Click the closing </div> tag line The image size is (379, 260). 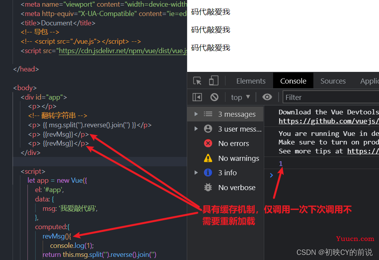click(x=30, y=153)
